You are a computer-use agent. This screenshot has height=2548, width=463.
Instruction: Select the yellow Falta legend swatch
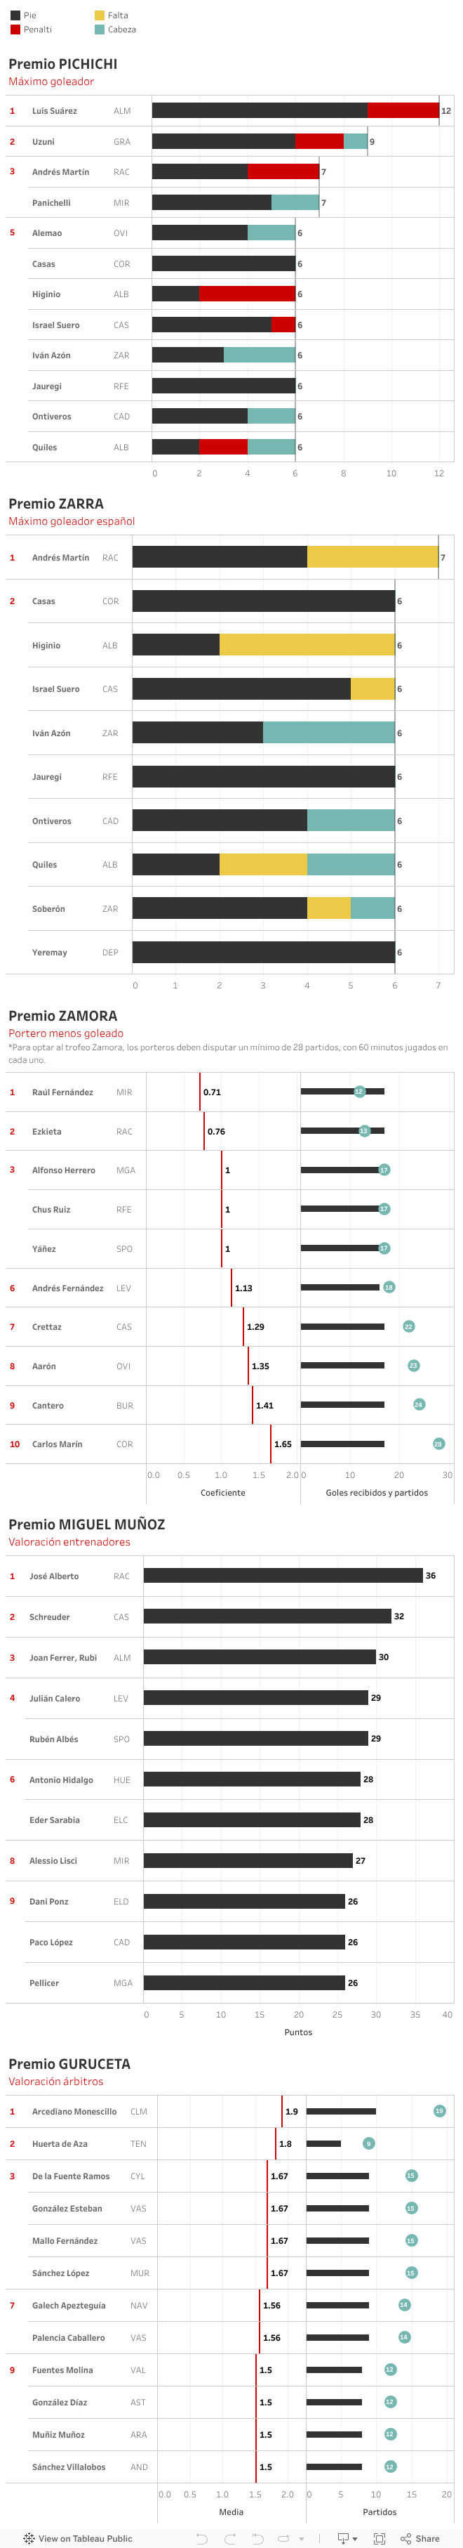[100, 16]
